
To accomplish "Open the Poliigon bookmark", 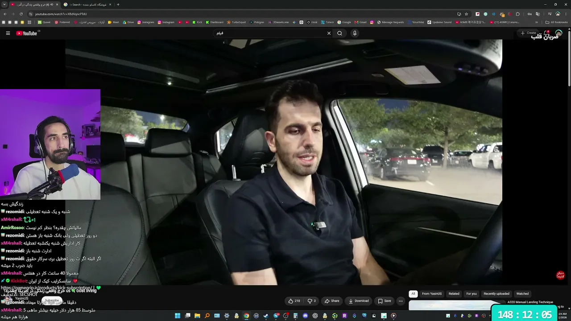I will point(257,22).
